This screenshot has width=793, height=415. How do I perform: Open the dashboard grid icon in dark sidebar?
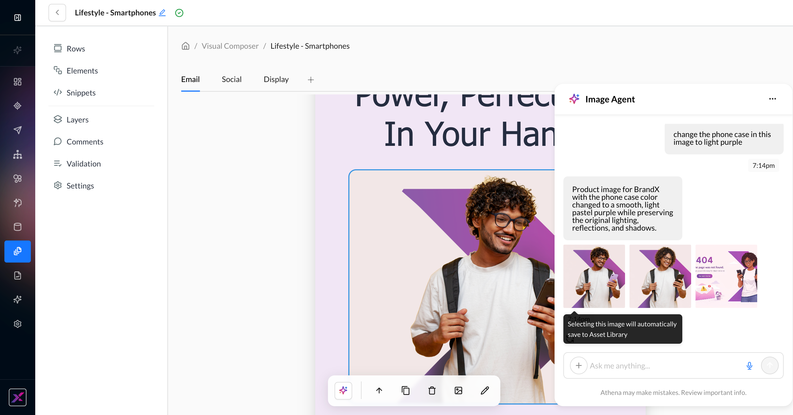(18, 81)
